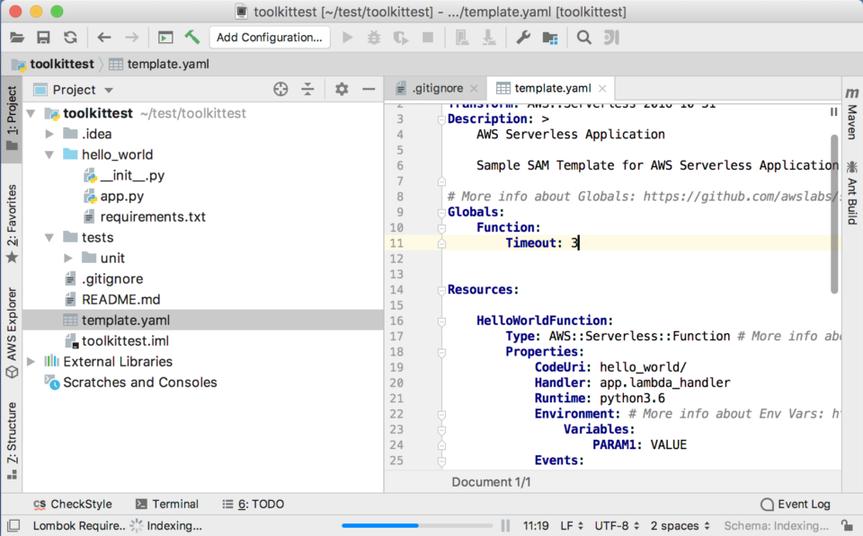
Task: Open the Event Log panel
Action: click(796, 505)
